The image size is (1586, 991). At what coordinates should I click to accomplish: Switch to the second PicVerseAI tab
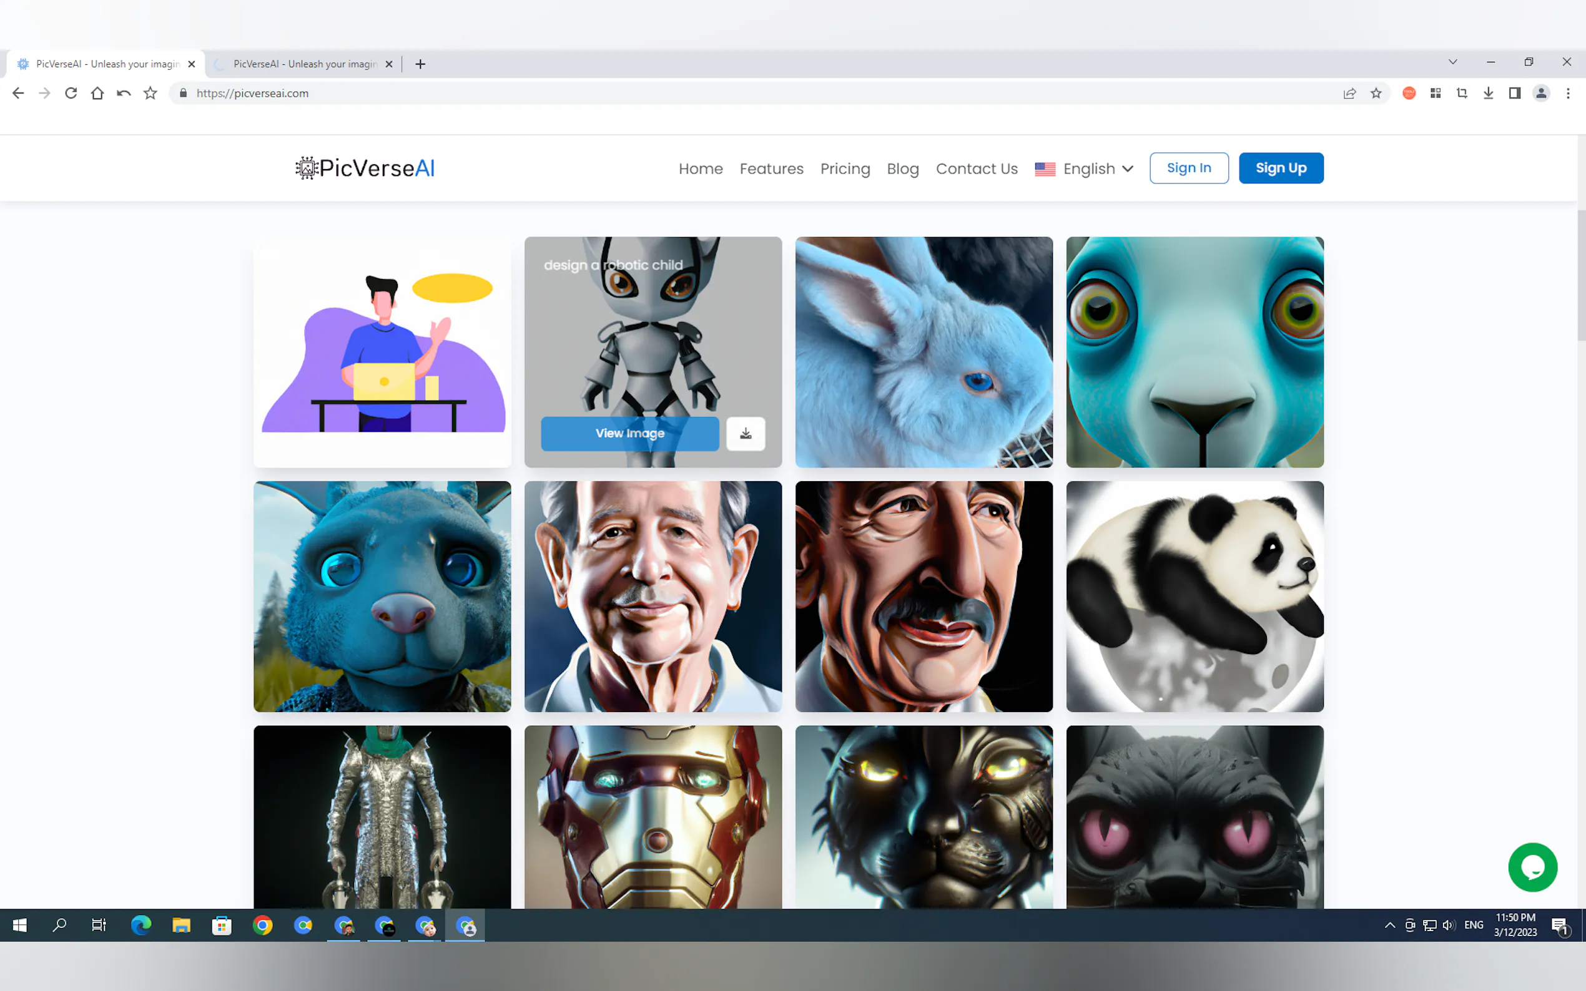[304, 64]
